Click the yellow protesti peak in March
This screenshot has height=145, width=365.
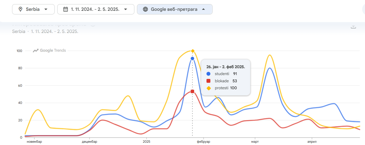[270, 55]
